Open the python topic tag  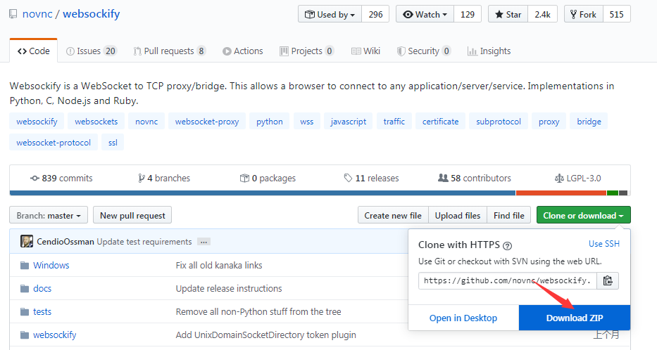(x=270, y=122)
